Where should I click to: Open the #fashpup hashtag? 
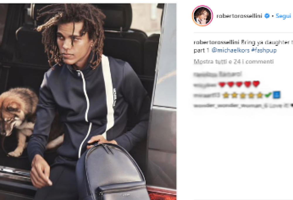(x=264, y=50)
